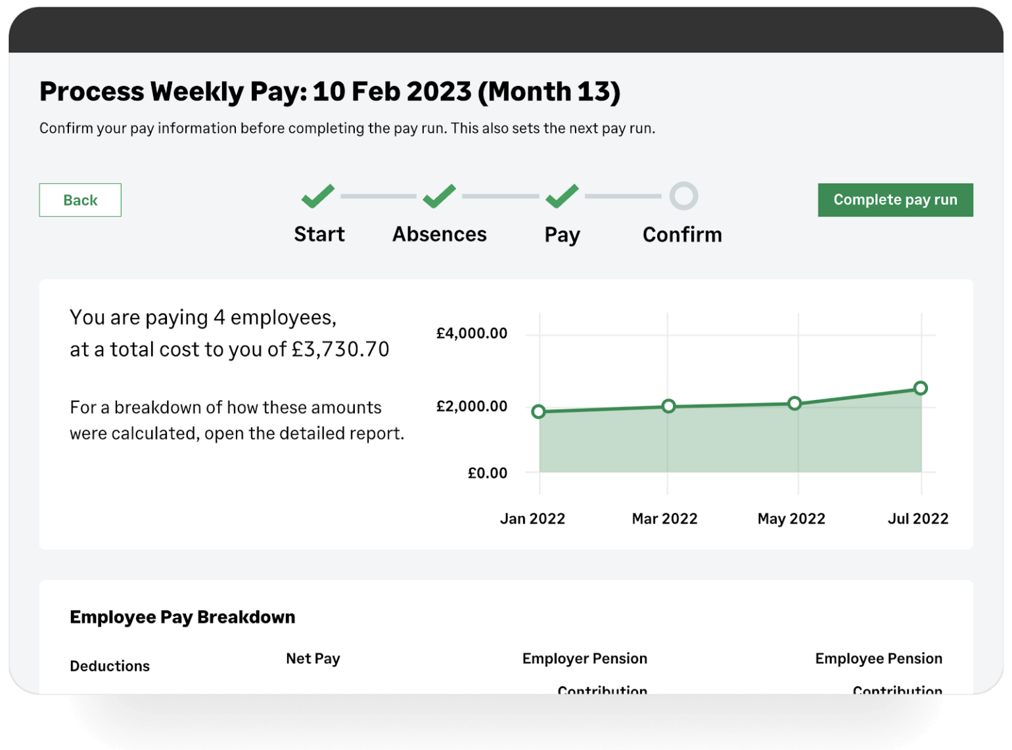
Task: Sort by the Net Pay column header
Action: click(313, 658)
